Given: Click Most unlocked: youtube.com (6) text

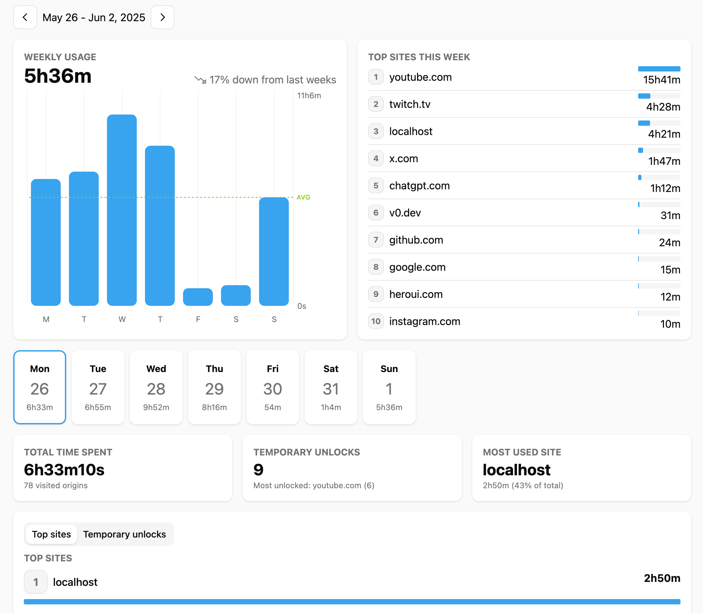Looking at the screenshot, I should point(314,486).
